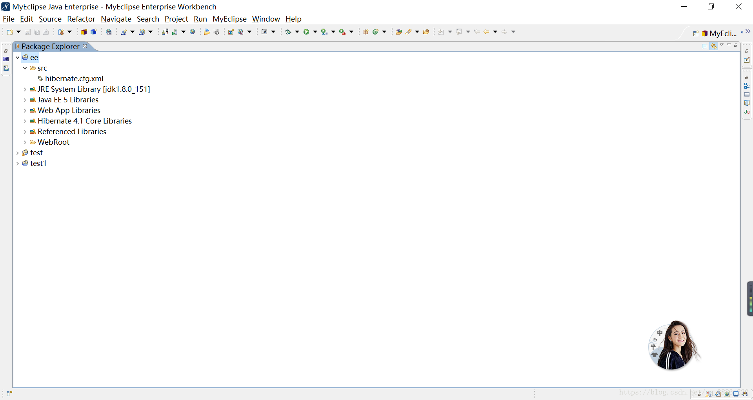
Task: Open the dropdown next to camera icon
Action: [x=273, y=32]
